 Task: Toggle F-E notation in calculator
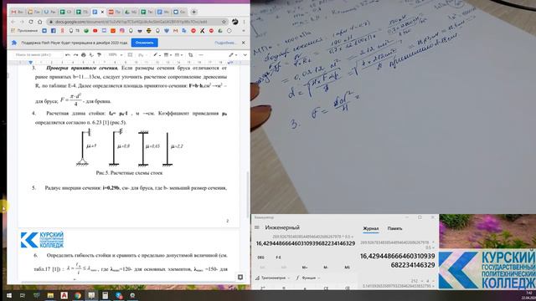(x=278, y=258)
